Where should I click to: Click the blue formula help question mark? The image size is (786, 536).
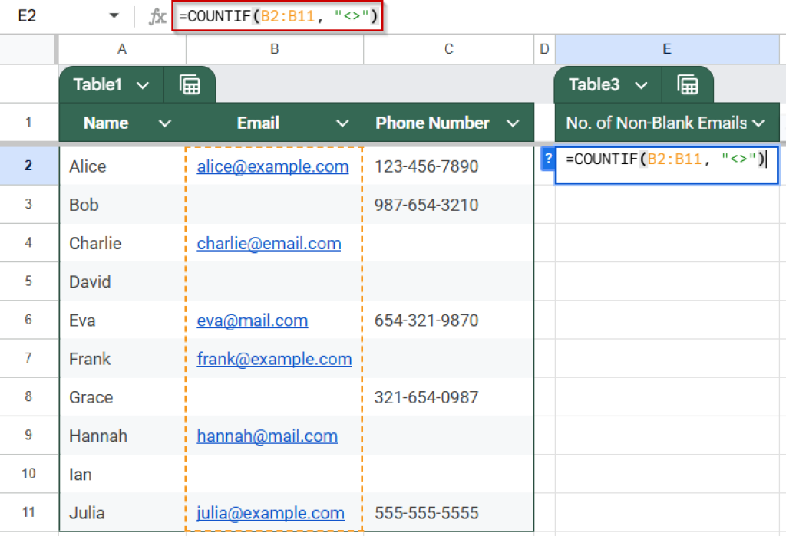[x=547, y=159]
